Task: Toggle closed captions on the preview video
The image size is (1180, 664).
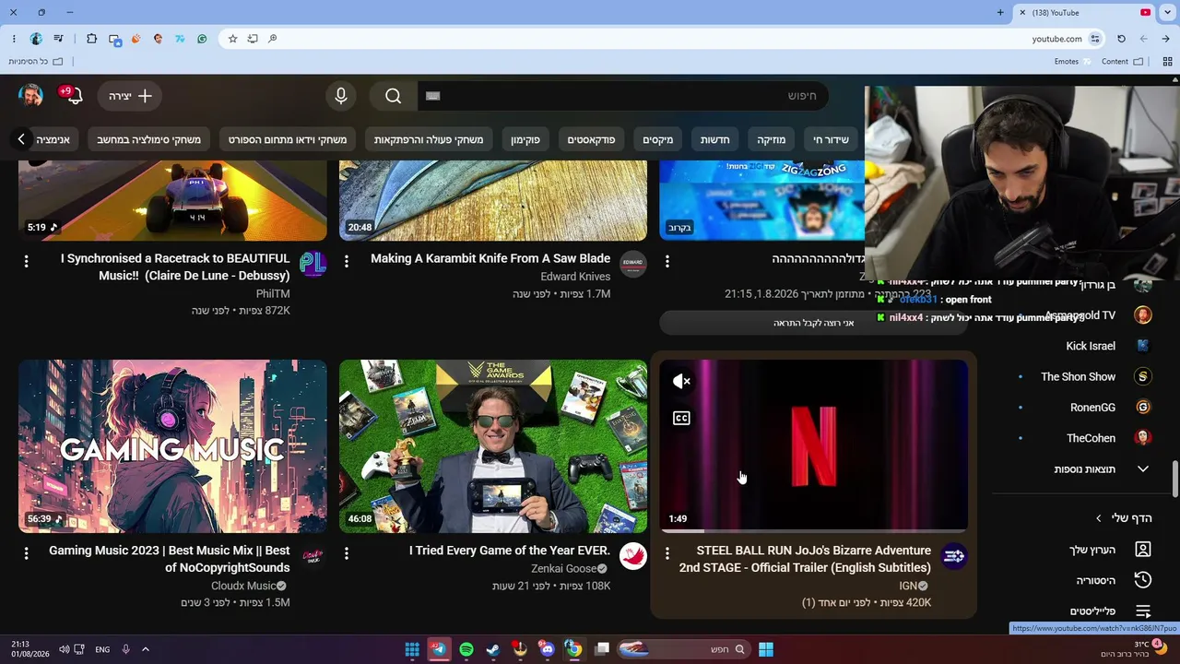Action: tap(681, 418)
